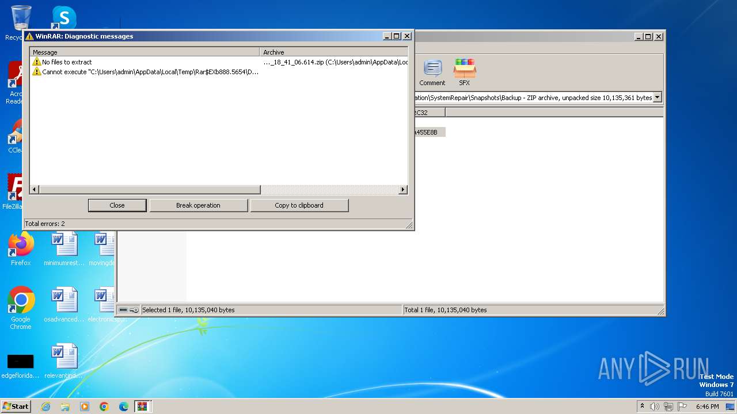This screenshot has width=737, height=414.
Task: Click the Message column header
Action: 145,52
